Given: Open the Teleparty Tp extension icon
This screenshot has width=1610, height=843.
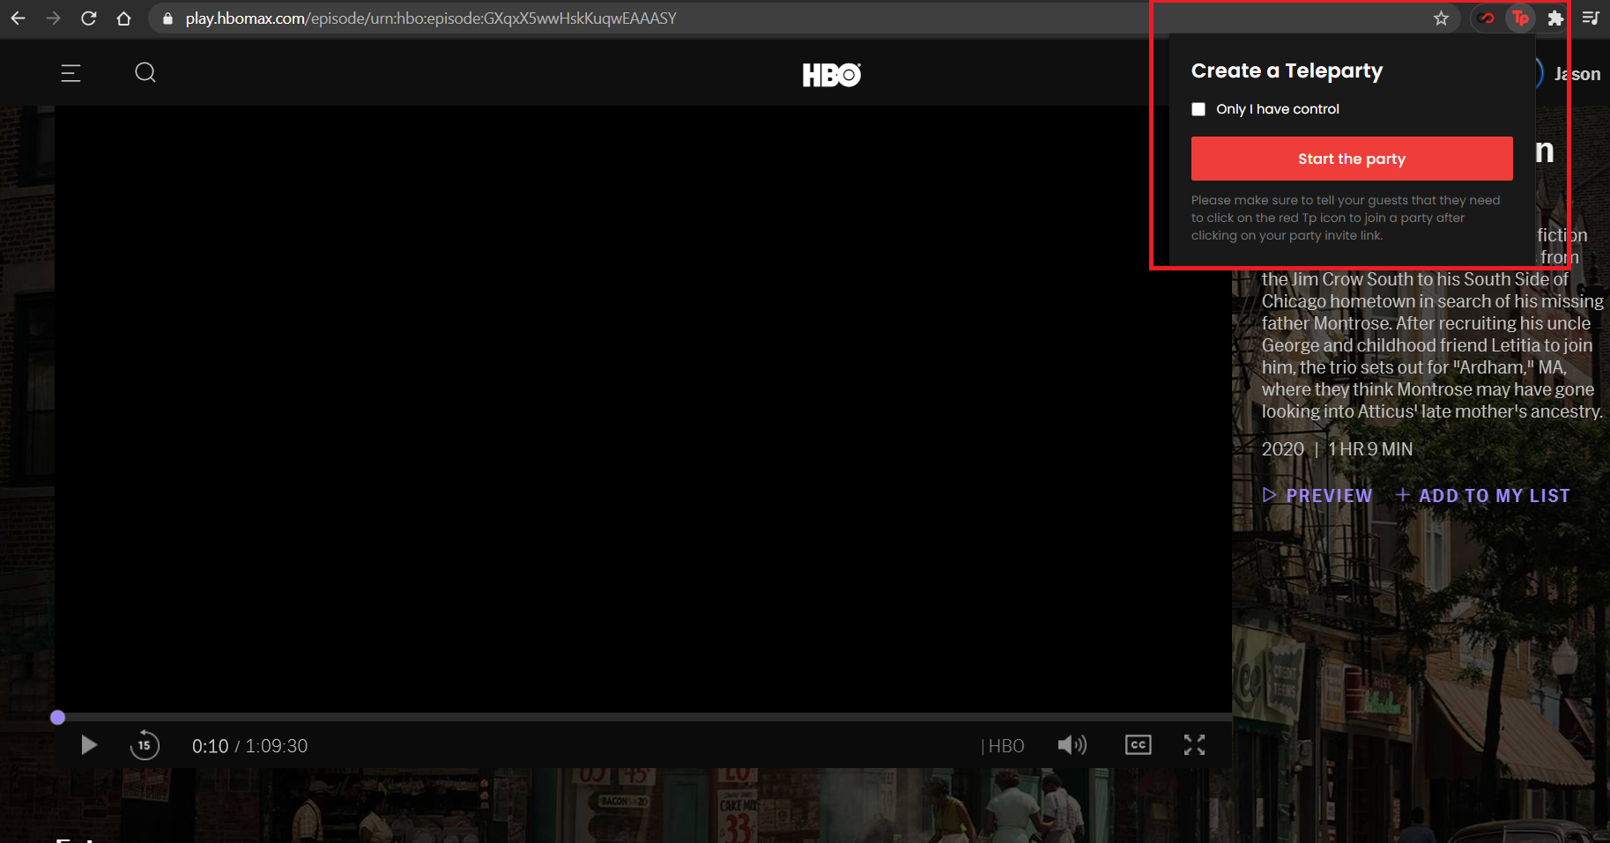Looking at the screenshot, I should 1520,18.
